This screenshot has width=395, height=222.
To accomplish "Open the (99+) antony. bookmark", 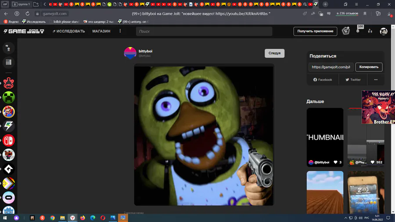I will (x=133, y=21).
